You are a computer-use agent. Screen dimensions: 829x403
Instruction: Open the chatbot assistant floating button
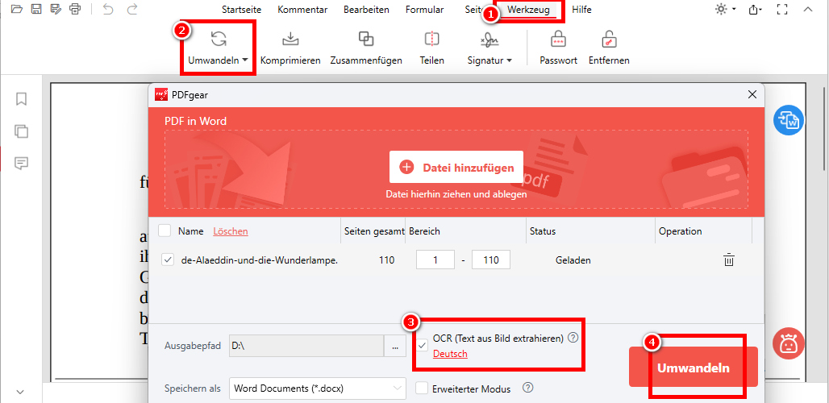(x=789, y=343)
